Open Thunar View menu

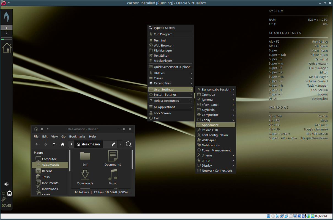[54, 136]
